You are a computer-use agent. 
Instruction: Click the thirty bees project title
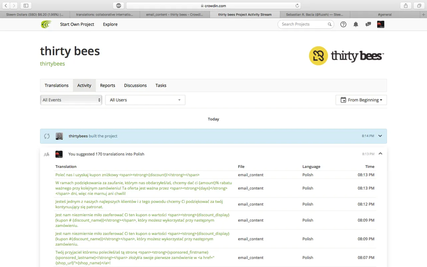point(70,51)
